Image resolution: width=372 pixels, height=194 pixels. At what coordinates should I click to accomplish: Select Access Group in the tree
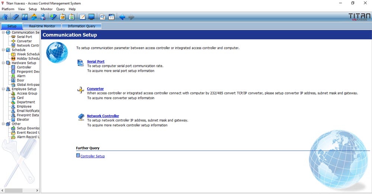point(27,93)
